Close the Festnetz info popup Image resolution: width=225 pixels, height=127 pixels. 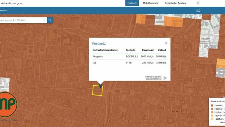tap(166, 43)
